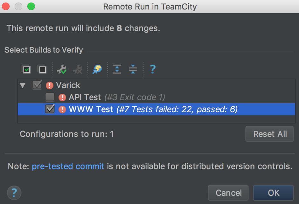Click the error badge beside API Test
Viewport: 299px width, 204px height.
tap(62, 97)
